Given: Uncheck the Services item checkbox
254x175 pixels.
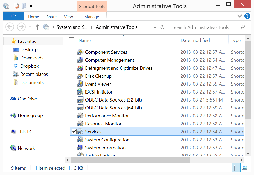Looking at the screenshot, I should pos(74,132).
